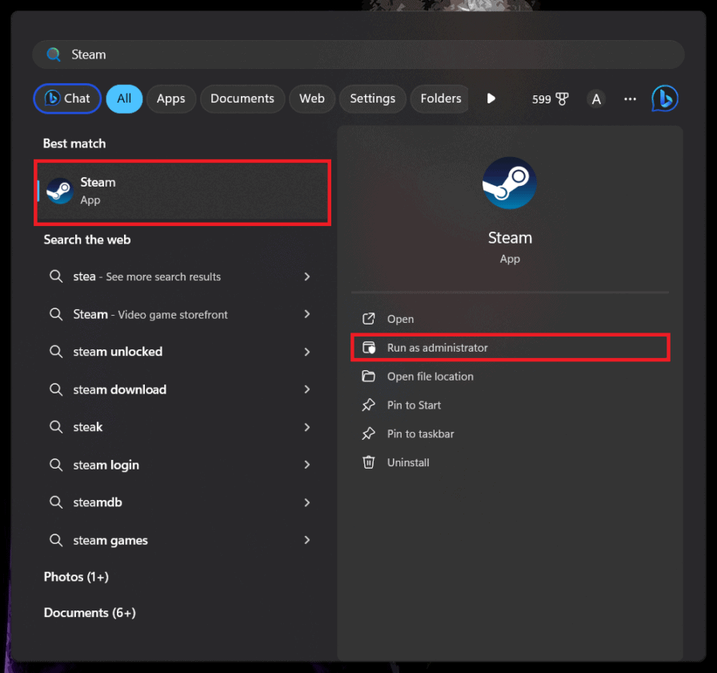Open the ellipsis more options menu

coord(630,99)
